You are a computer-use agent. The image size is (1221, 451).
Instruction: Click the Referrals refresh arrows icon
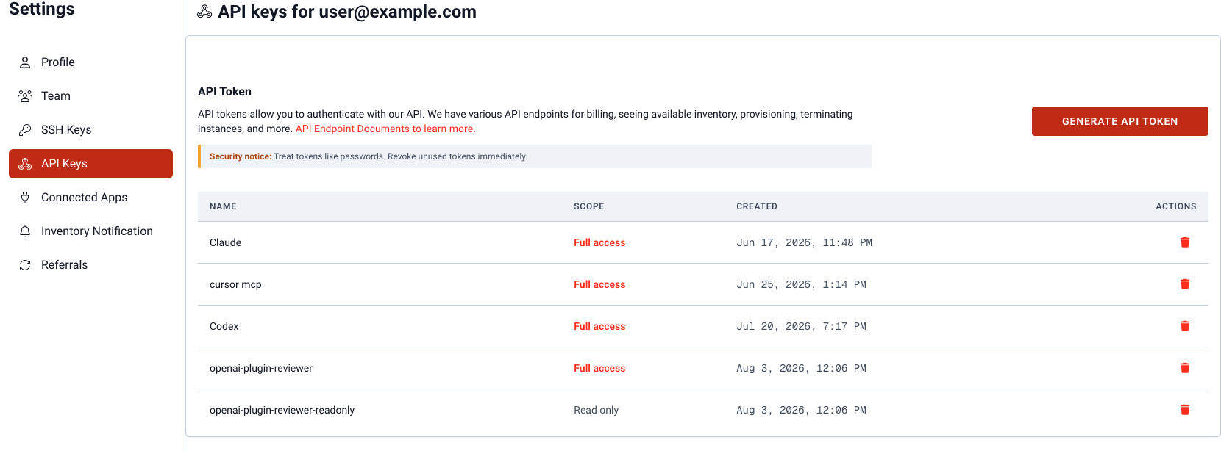[25, 265]
